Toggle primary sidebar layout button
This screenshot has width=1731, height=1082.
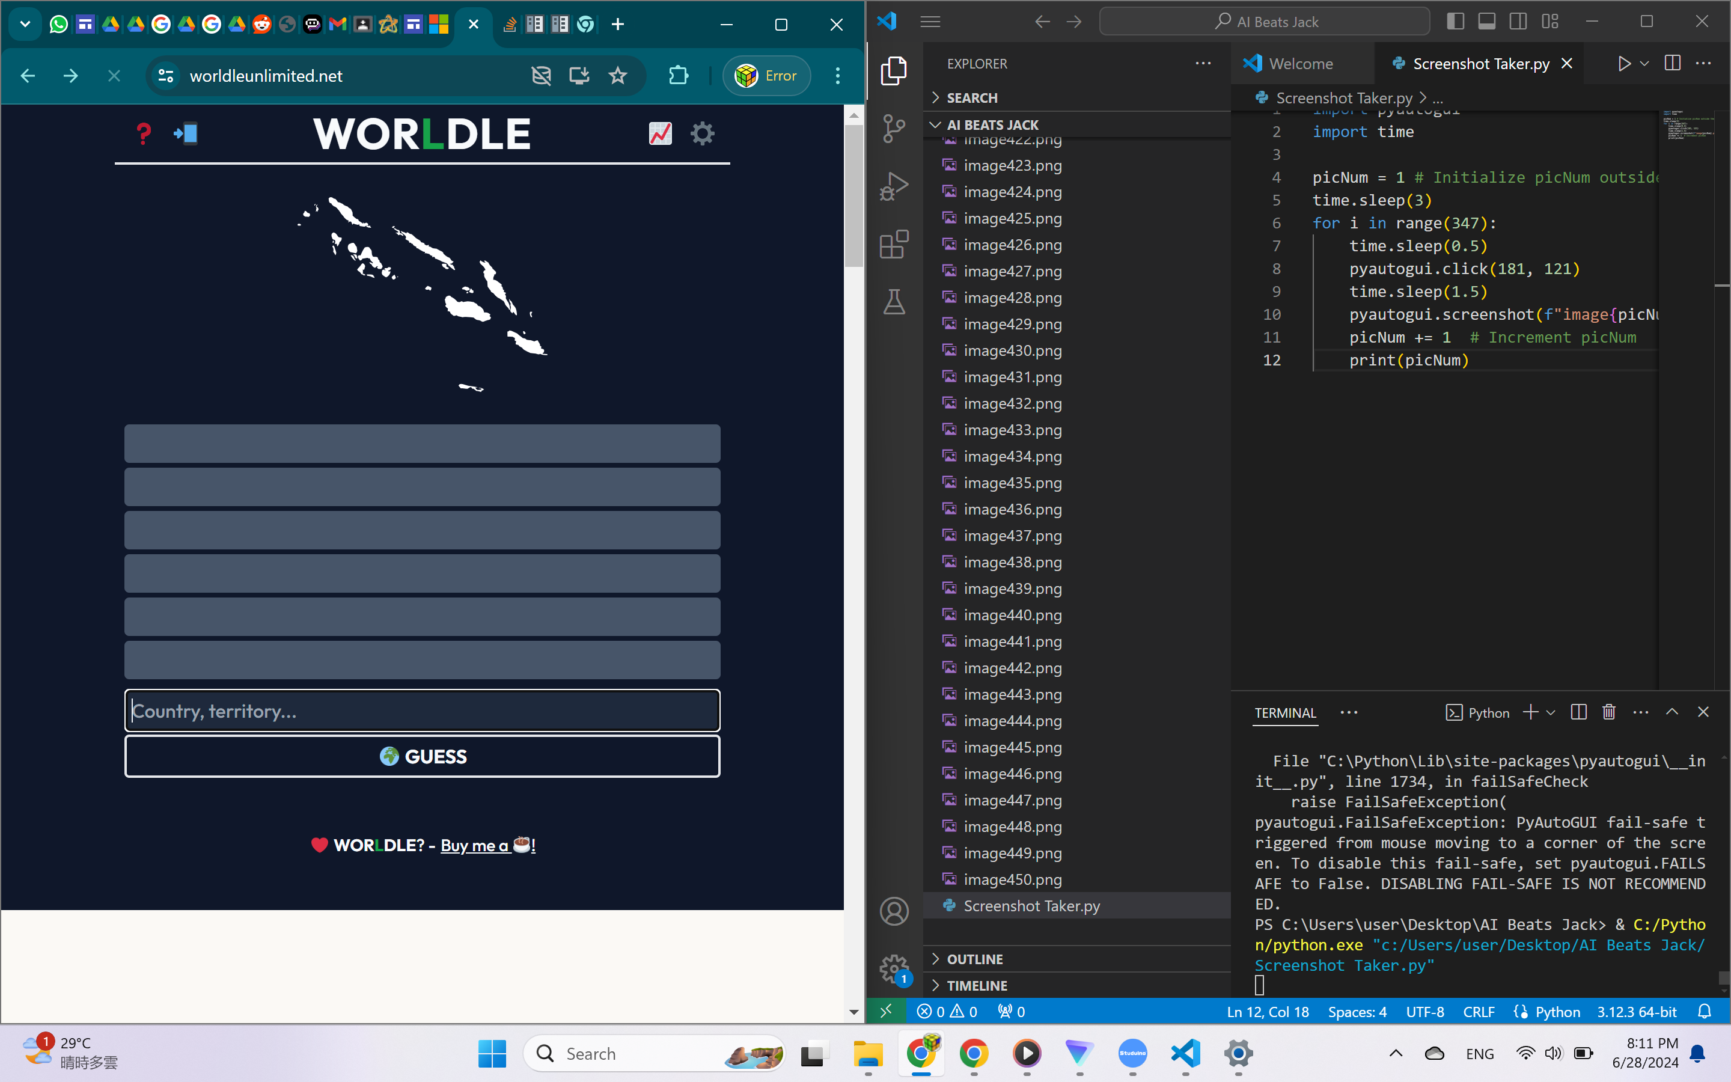pyautogui.click(x=1455, y=22)
